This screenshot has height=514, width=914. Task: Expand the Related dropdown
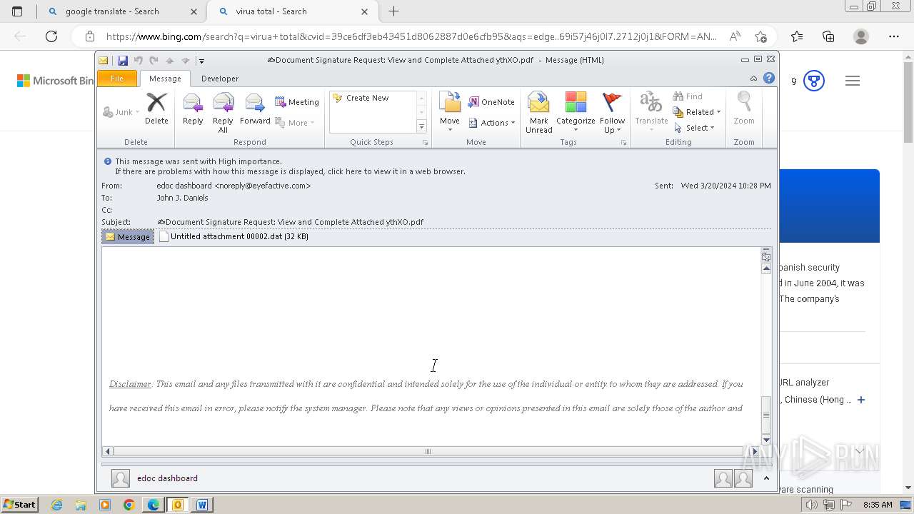coord(697,112)
